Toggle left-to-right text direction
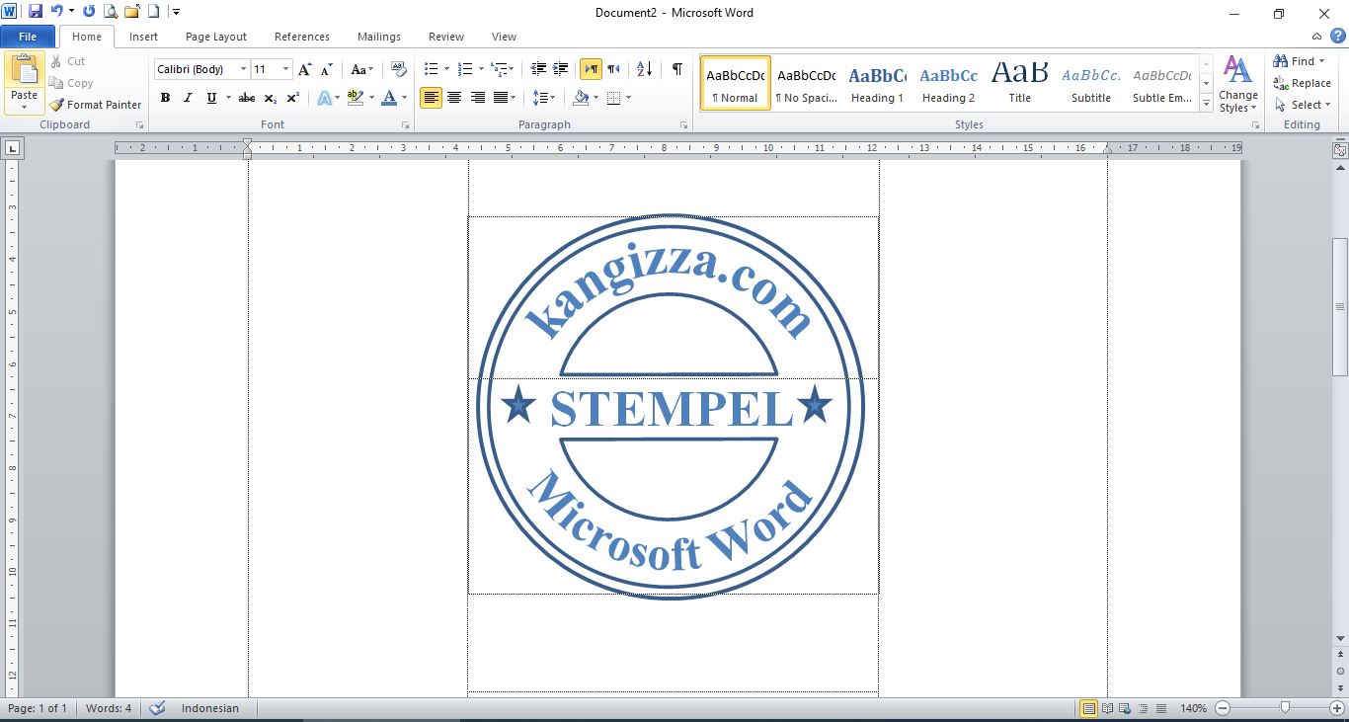The width and height of the screenshot is (1349, 722). click(x=591, y=69)
